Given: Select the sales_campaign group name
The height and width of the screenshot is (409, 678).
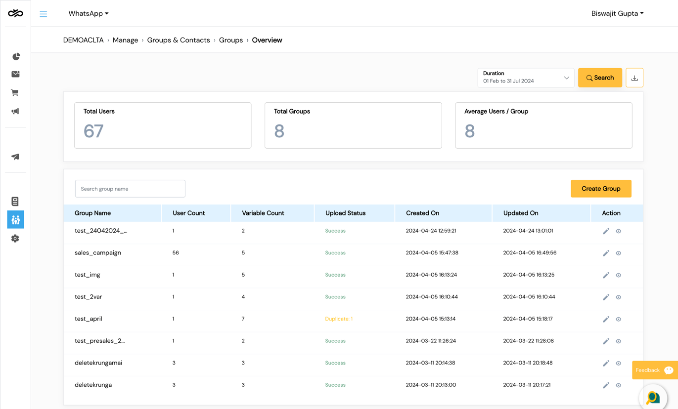Looking at the screenshot, I should 98,252.
